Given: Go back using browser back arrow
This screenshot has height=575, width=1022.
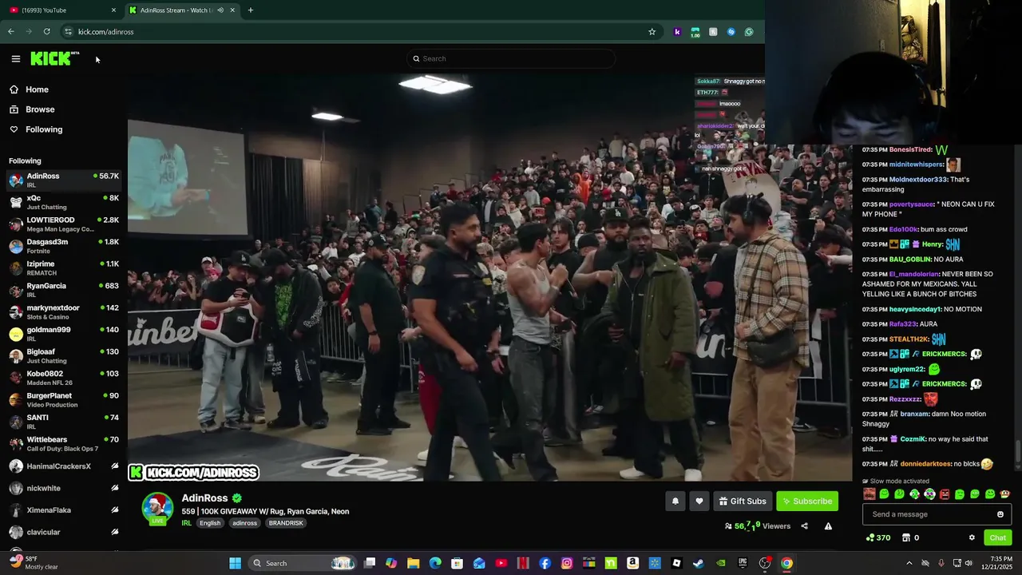Looking at the screenshot, I should (11, 32).
